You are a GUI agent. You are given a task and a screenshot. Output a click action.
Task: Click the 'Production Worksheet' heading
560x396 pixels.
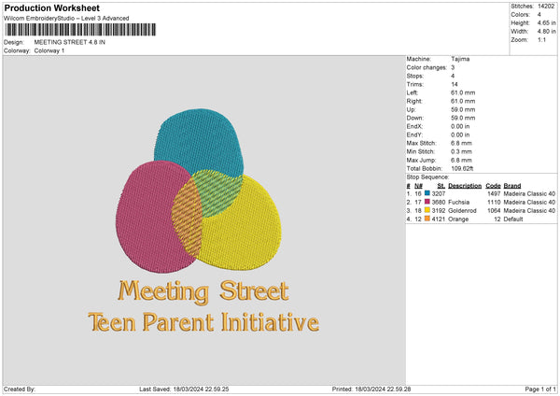coord(51,7)
